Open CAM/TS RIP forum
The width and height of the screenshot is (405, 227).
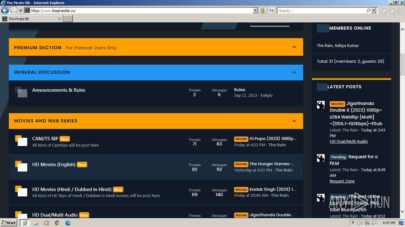point(45,139)
